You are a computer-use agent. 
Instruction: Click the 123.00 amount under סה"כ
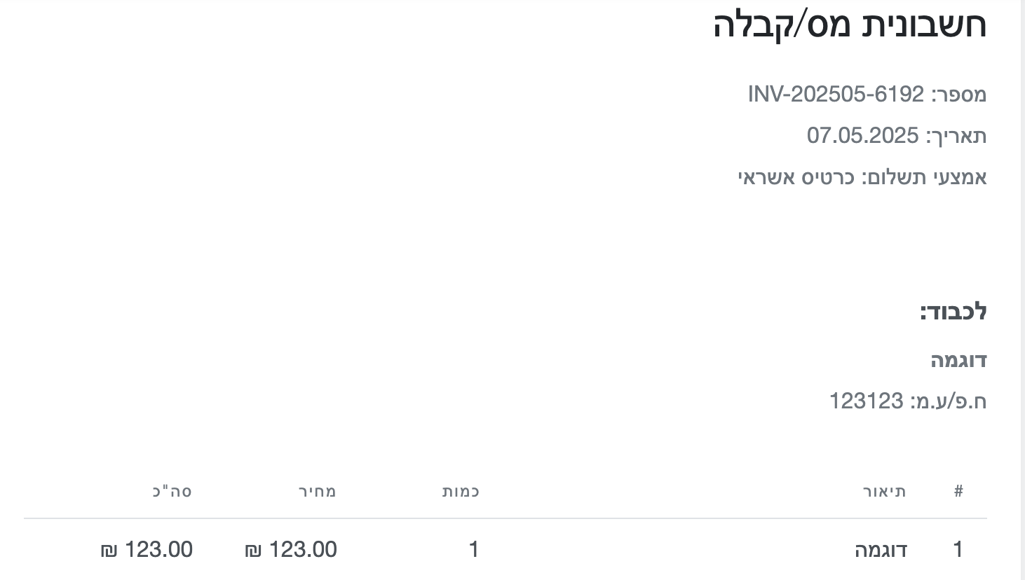(x=158, y=550)
